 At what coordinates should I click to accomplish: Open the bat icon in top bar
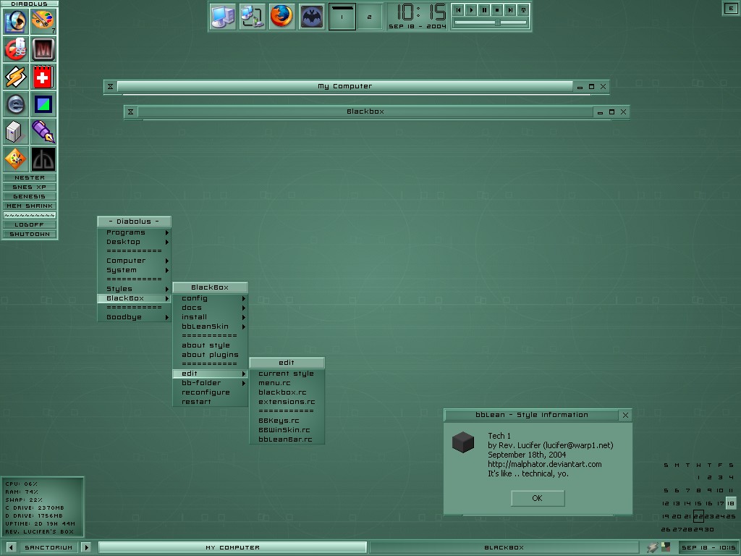pyautogui.click(x=312, y=17)
